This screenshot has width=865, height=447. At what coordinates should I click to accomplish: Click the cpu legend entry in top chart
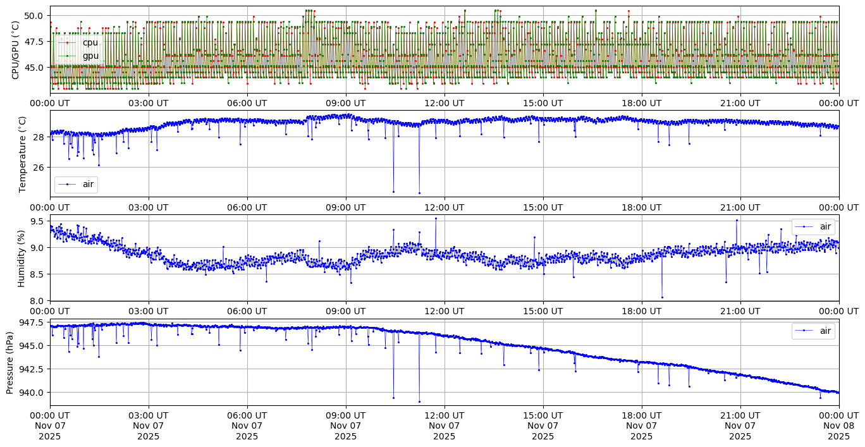pos(90,43)
